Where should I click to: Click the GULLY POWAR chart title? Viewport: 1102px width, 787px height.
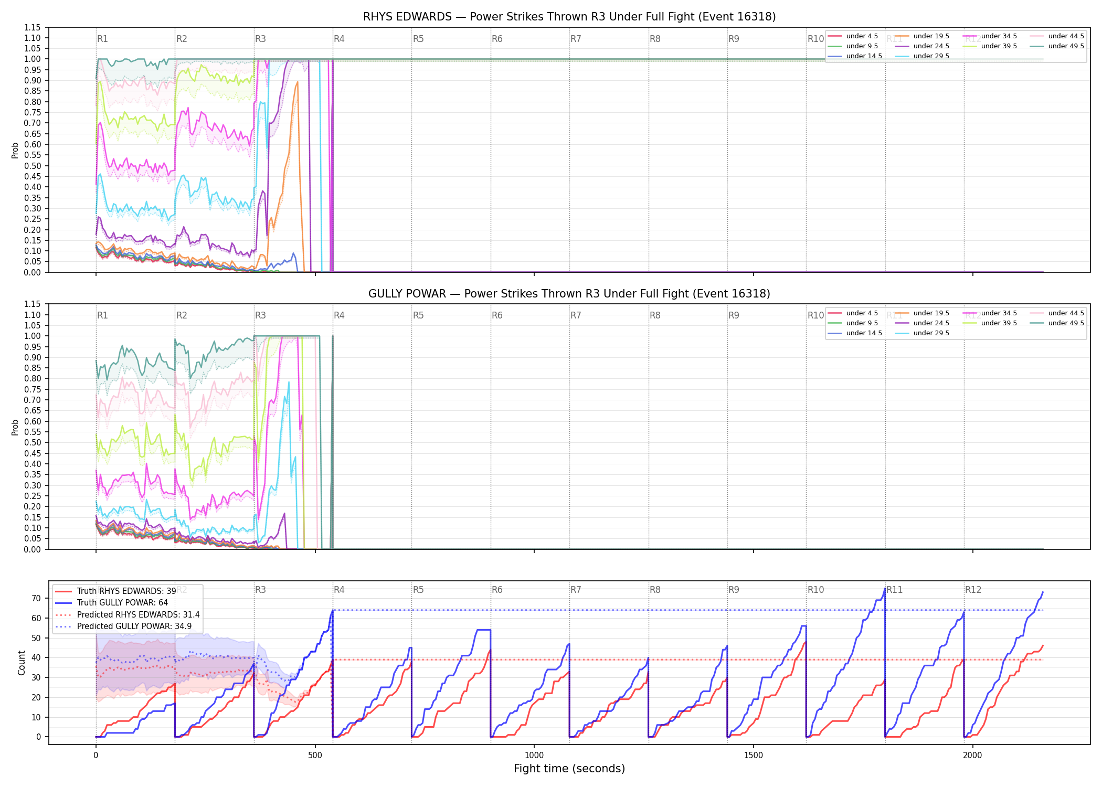[x=569, y=294]
